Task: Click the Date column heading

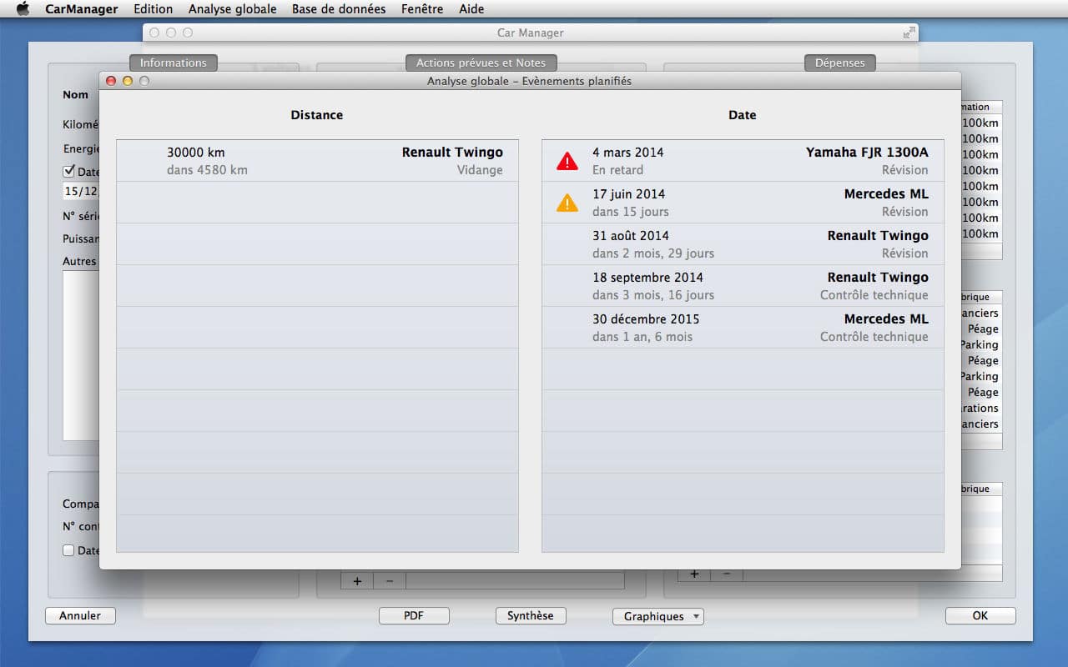Action: tap(743, 115)
